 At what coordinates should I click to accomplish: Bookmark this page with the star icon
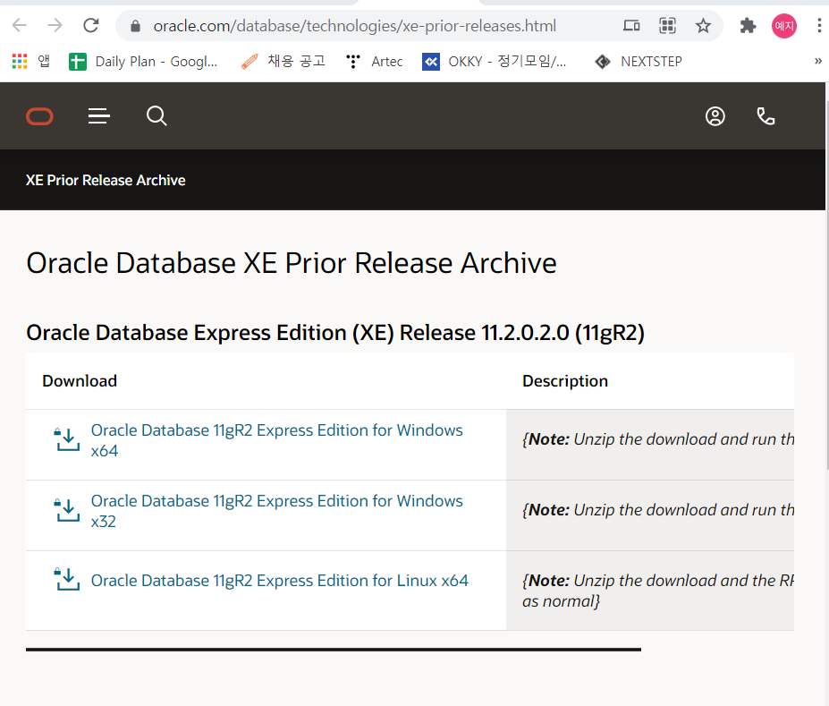tap(703, 25)
